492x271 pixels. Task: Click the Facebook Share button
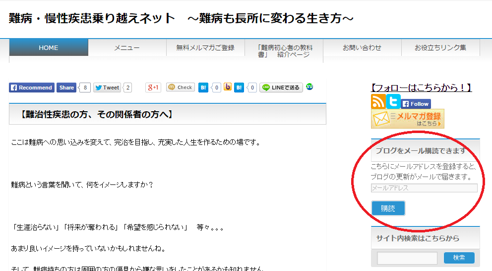[66, 88]
